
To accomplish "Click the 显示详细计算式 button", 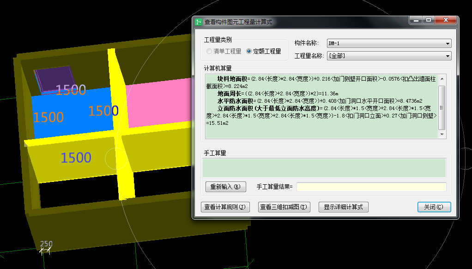I will tap(344, 207).
